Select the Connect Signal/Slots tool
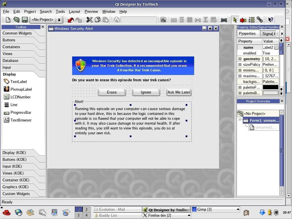292x219 pixels. point(243,20)
